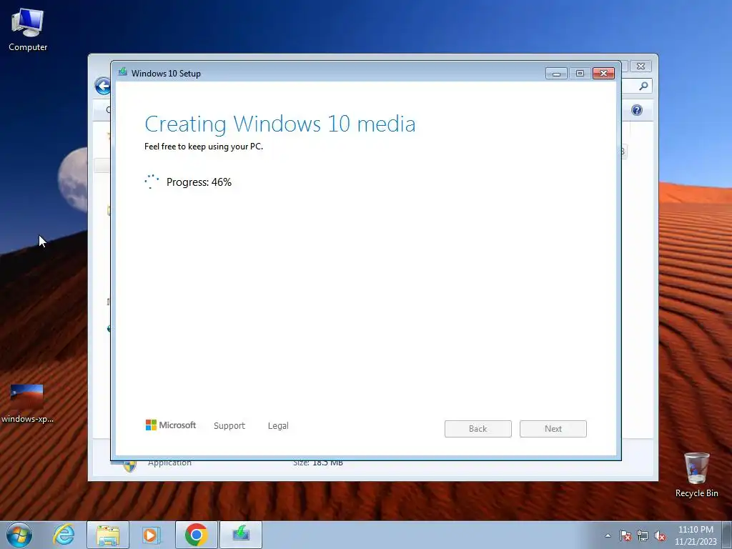Open the Legal link
Screen dimensions: 732x549
(278, 426)
